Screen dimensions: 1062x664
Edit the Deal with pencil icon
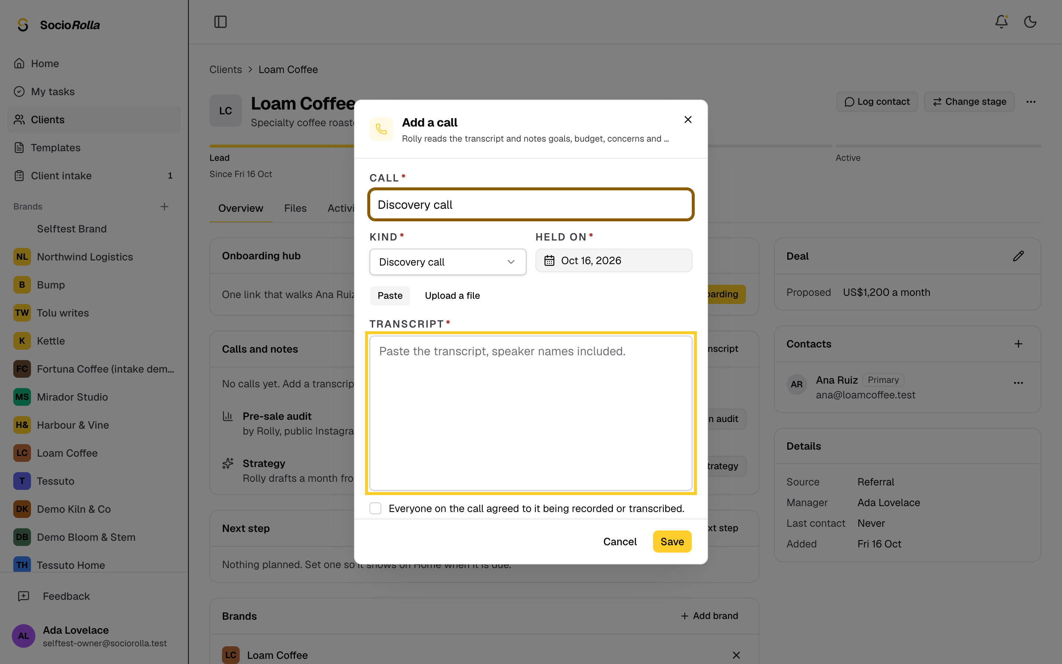point(1018,256)
